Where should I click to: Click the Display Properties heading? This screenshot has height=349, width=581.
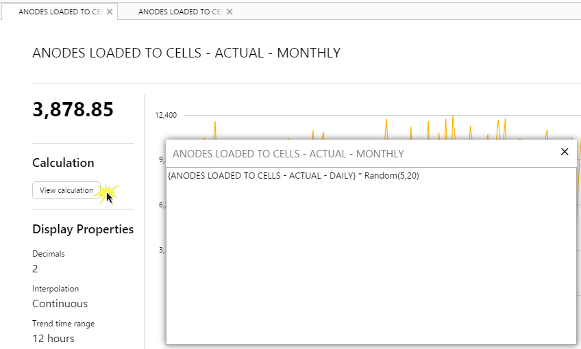83,229
